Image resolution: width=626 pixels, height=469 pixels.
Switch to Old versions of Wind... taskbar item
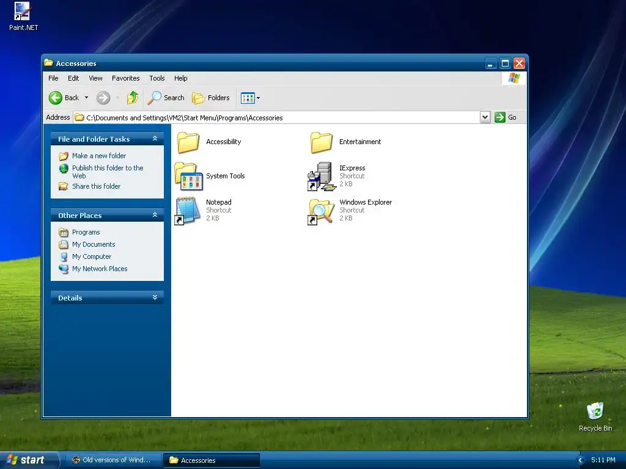coord(112,460)
